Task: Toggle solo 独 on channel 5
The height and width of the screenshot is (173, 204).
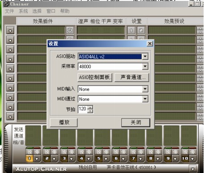Action: coord(99,152)
